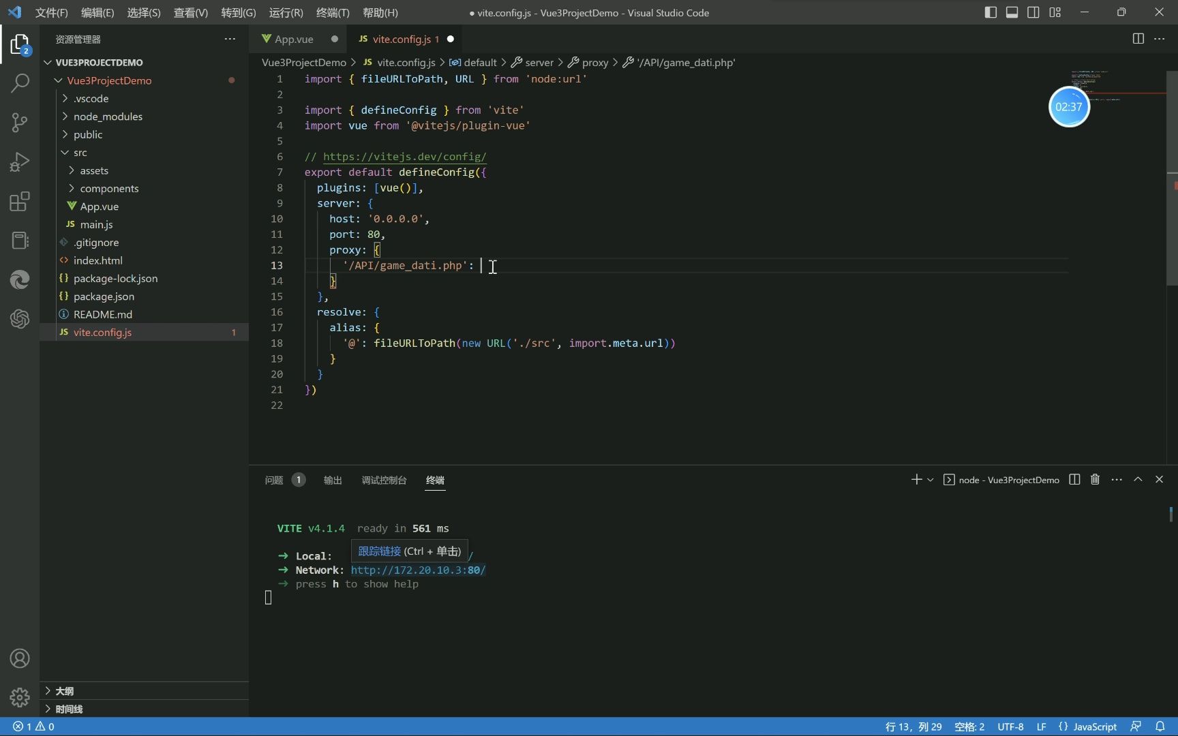
Task: Change the UTF-8 file encoding
Action: tap(1010, 726)
